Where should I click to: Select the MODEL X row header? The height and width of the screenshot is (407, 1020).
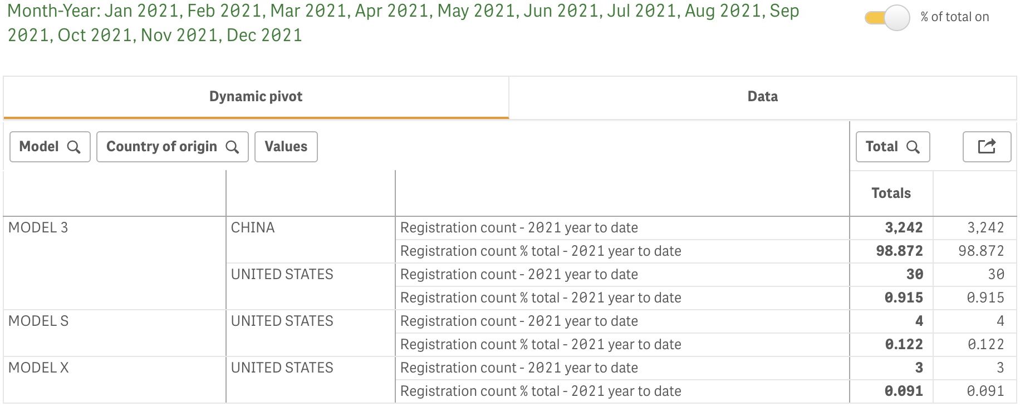point(38,368)
